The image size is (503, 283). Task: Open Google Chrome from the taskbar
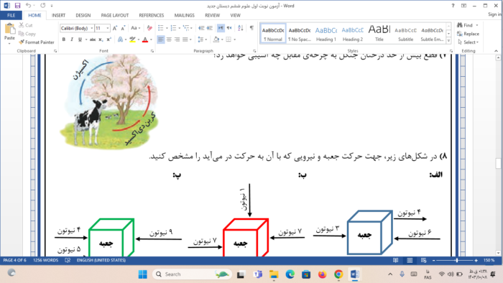(338, 274)
